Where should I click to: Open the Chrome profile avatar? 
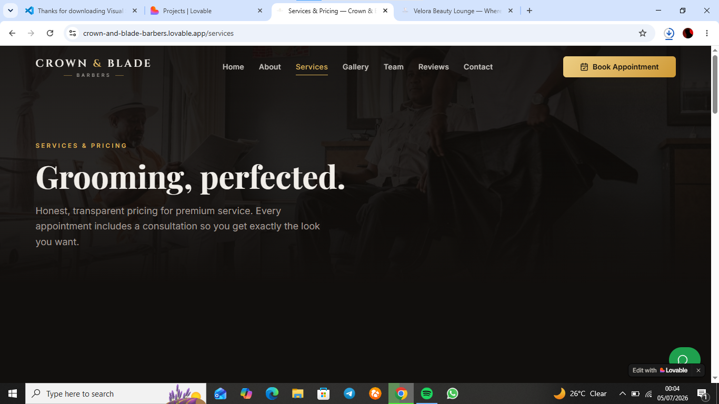(688, 33)
